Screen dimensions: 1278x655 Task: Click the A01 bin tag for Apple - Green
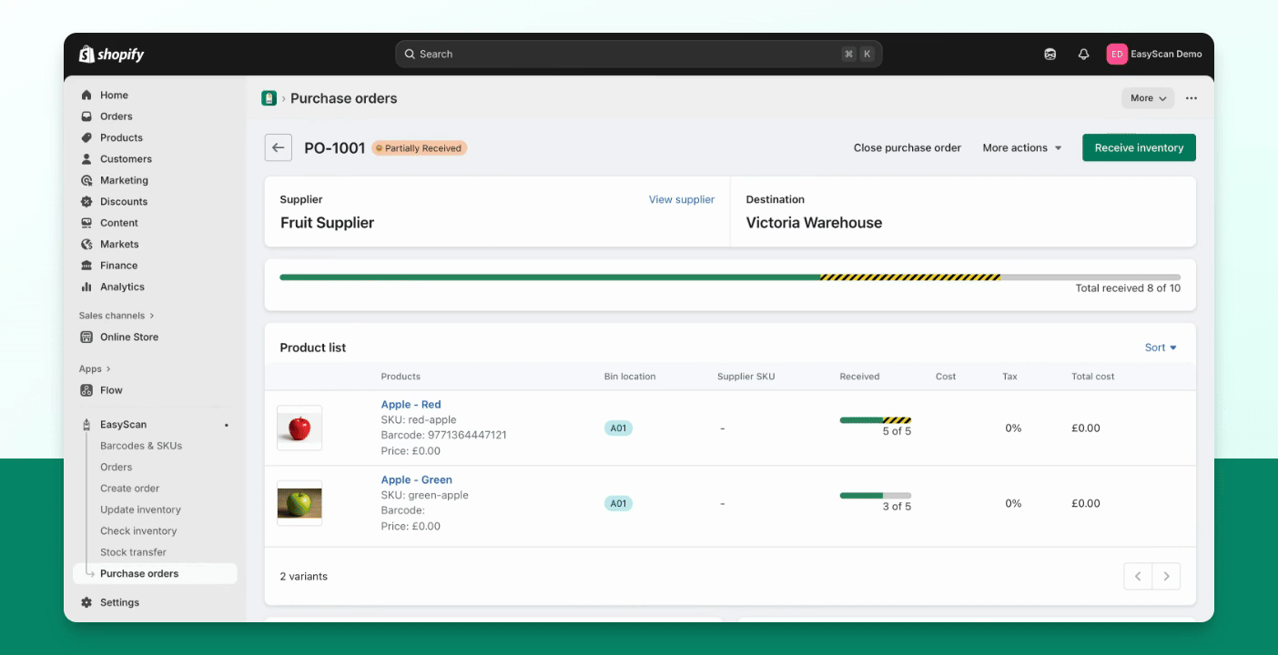(618, 504)
